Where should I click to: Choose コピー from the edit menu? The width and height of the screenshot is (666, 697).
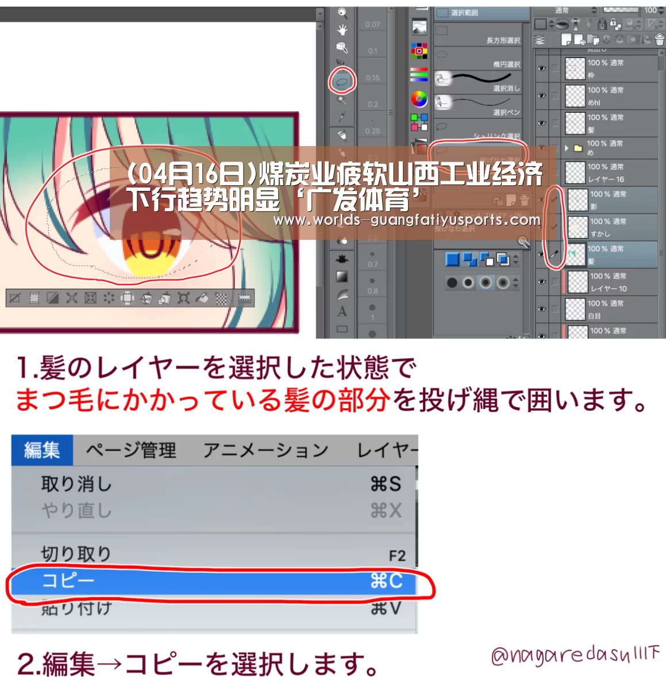(x=214, y=581)
